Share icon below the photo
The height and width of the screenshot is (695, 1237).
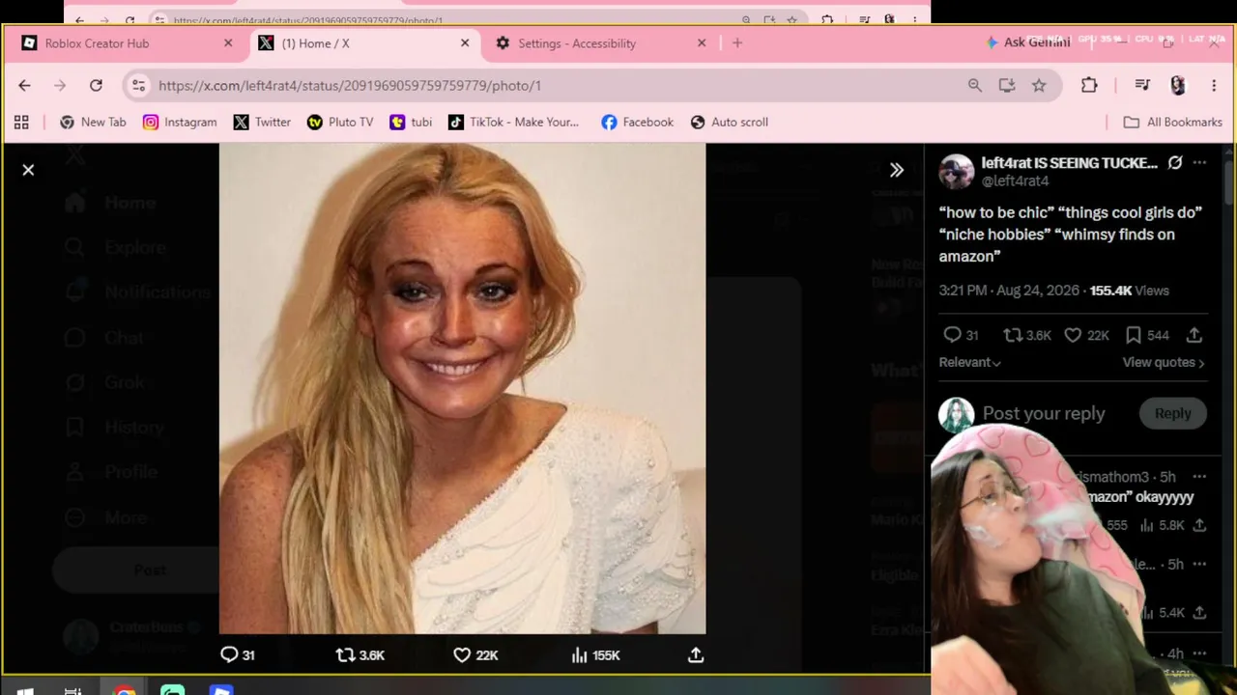click(696, 654)
